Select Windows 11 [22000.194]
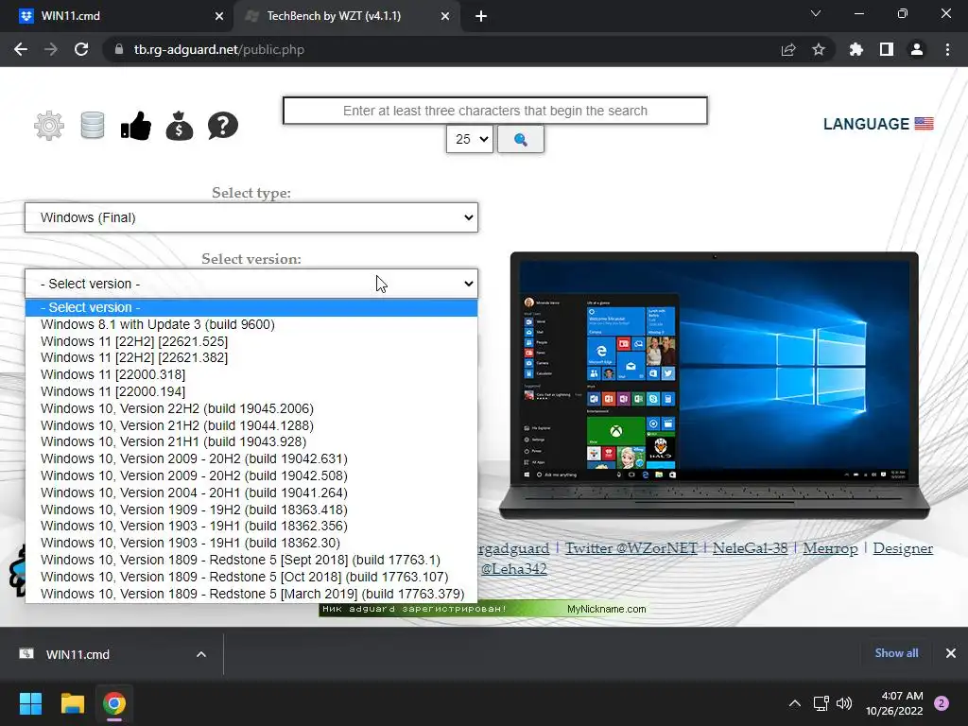The image size is (968, 726). pos(251,392)
